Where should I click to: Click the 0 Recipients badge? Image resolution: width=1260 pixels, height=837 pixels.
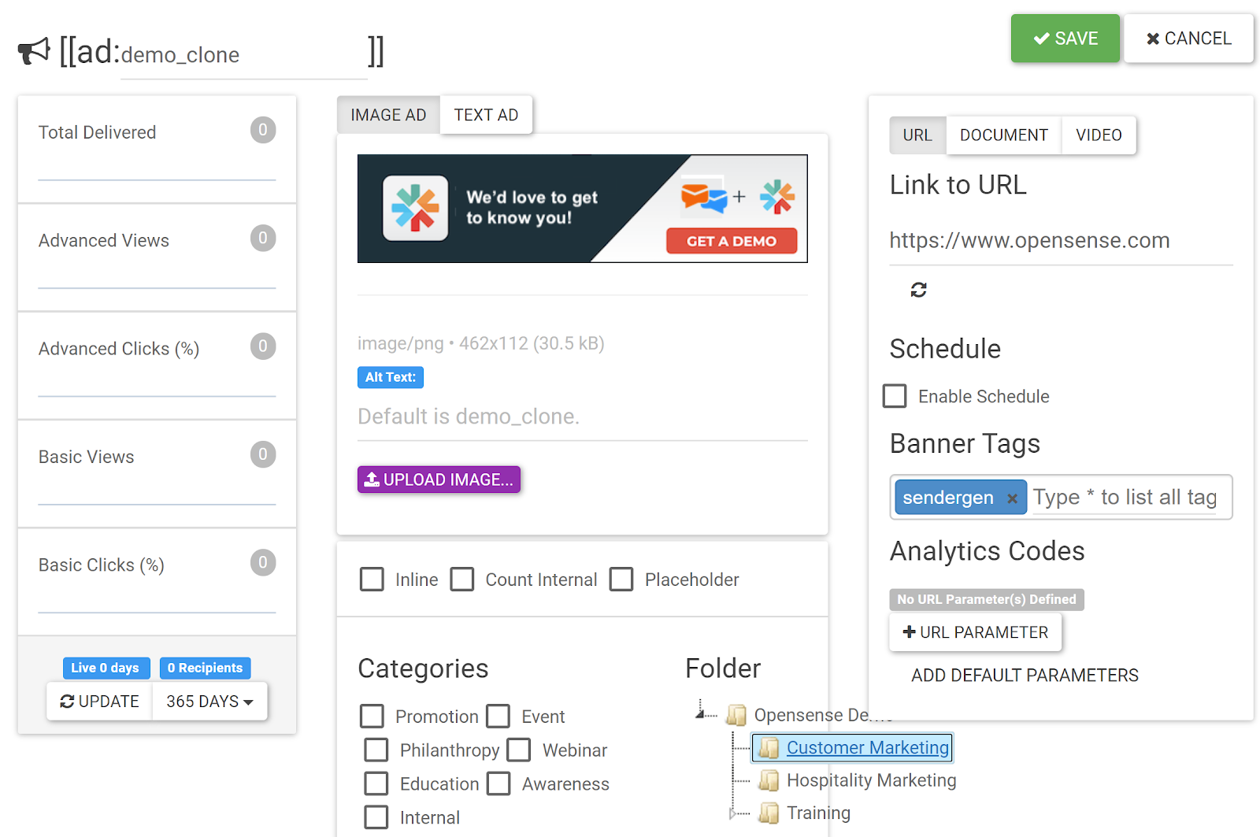pos(205,668)
